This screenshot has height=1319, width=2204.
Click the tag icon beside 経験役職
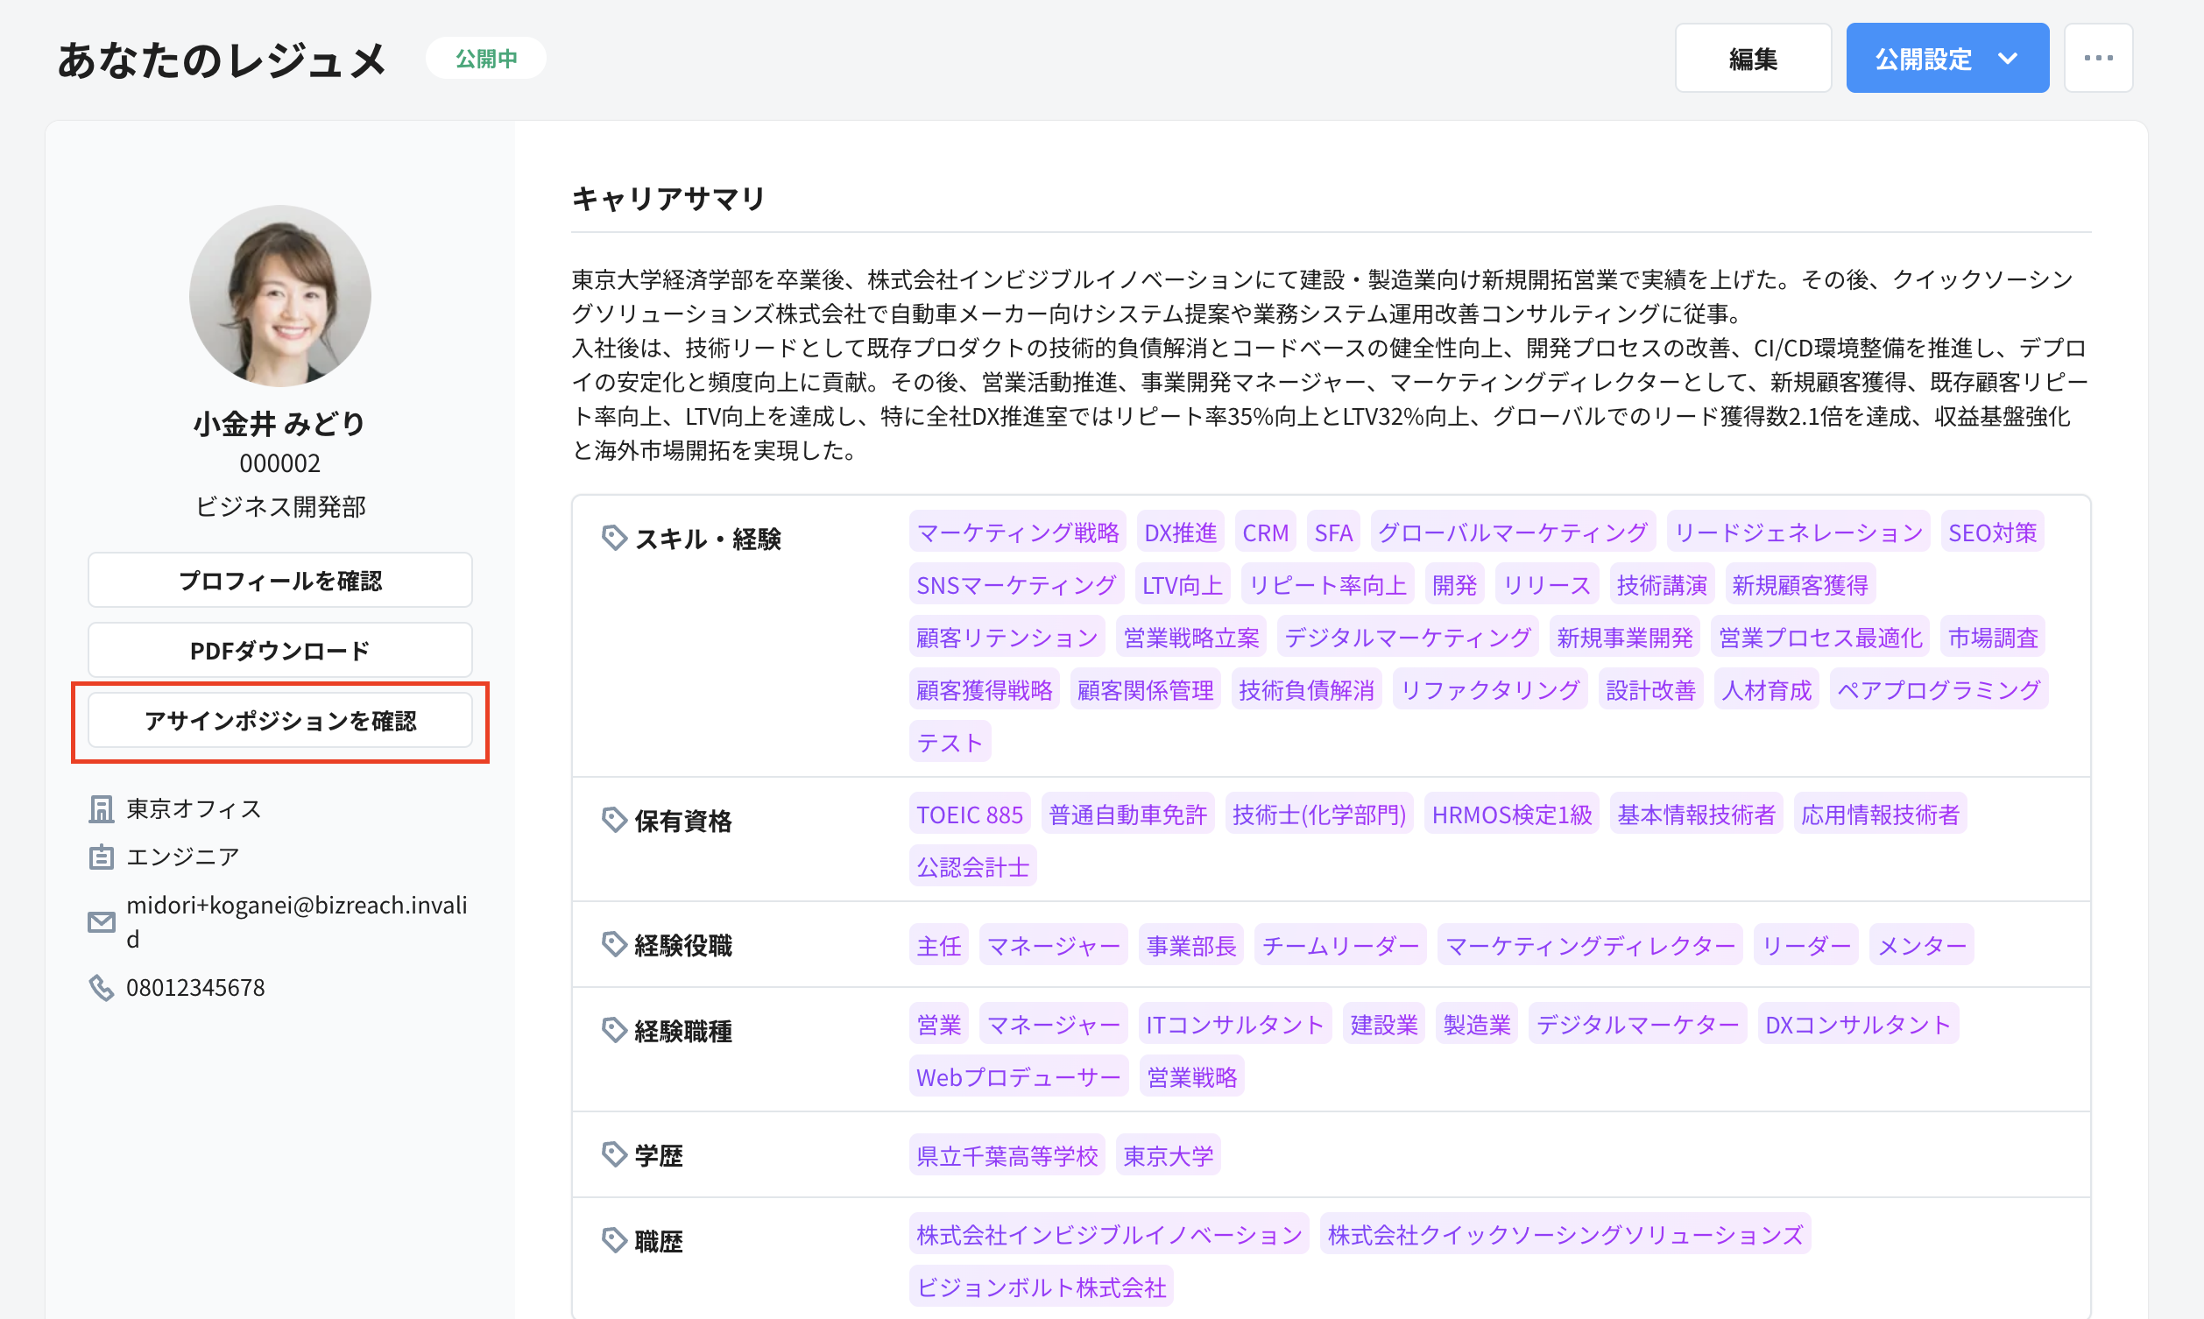point(614,944)
